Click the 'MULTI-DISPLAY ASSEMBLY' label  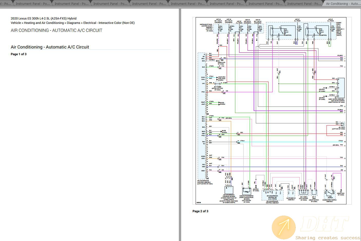coord(291,199)
